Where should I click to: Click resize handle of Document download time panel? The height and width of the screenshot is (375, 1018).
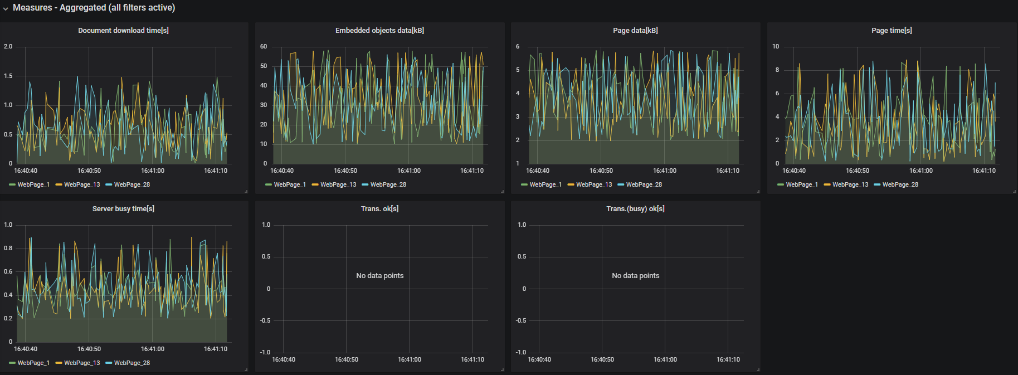click(x=246, y=192)
